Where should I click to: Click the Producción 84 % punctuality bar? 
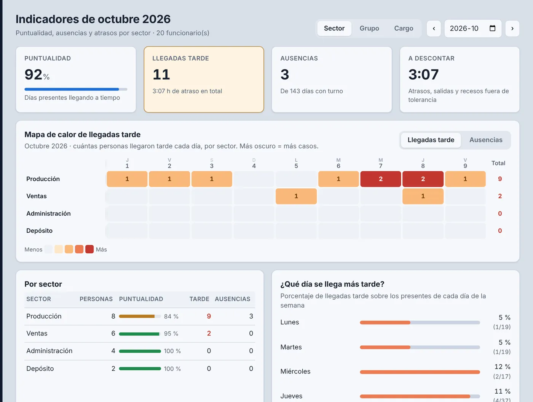(x=140, y=316)
